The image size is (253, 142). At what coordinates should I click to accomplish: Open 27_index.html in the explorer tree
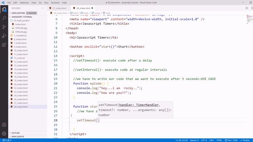21,103
